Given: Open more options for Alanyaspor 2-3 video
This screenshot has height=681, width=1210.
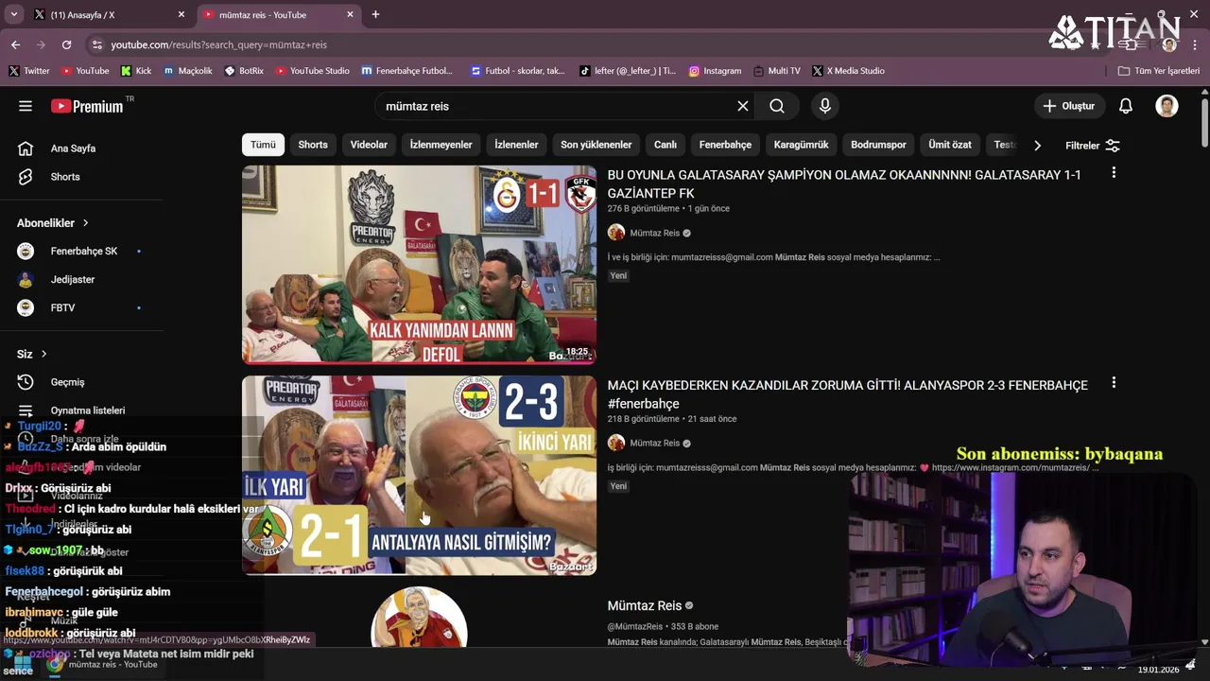Looking at the screenshot, I should 1114,383.
